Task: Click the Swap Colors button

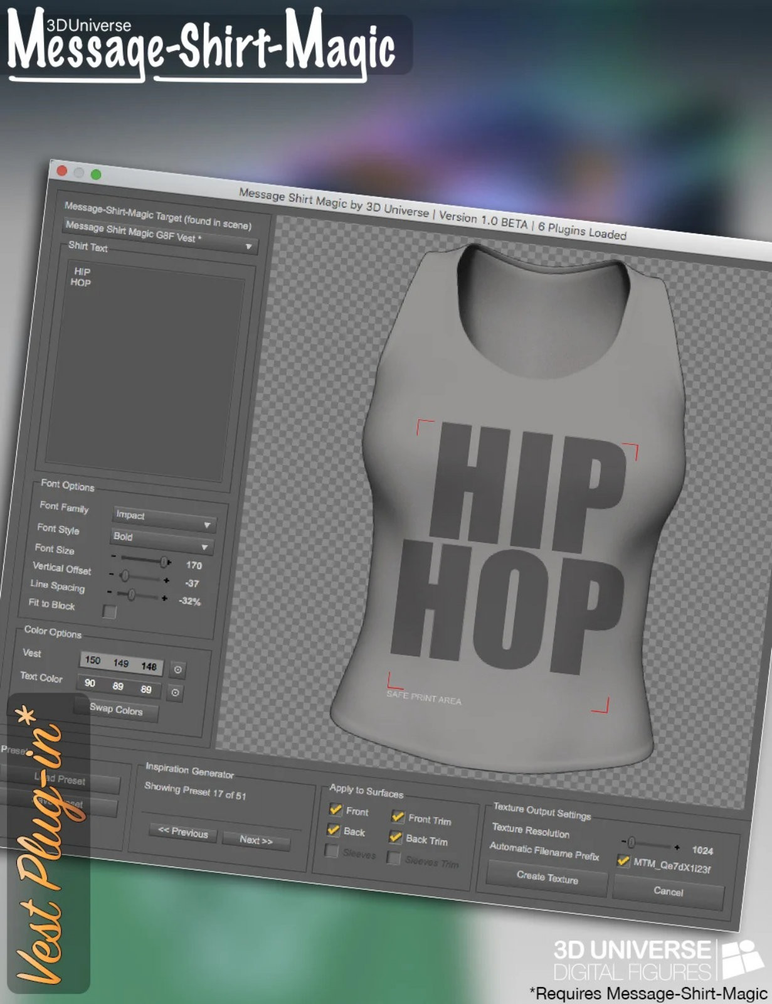Action: (115, 710)
